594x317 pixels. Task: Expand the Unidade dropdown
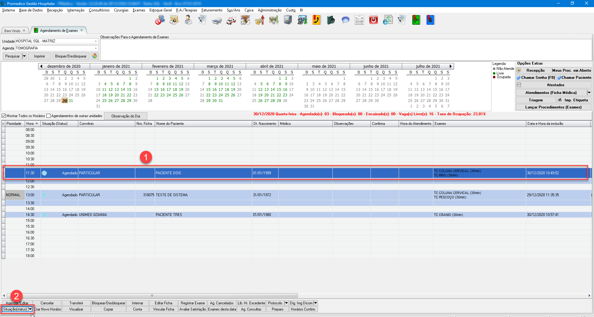click(x=96, y=41)
